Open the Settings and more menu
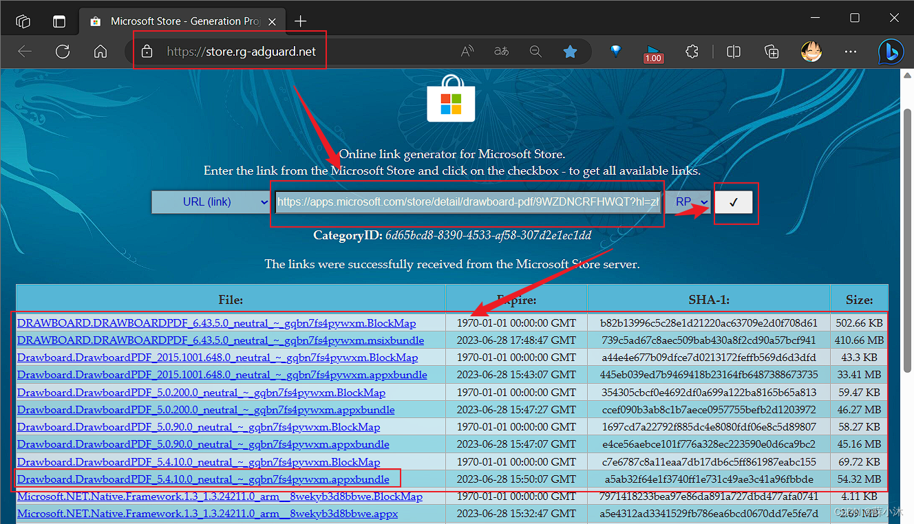This screenshot has height=524, width=914. pyautogui.click(x=851, y=52)
